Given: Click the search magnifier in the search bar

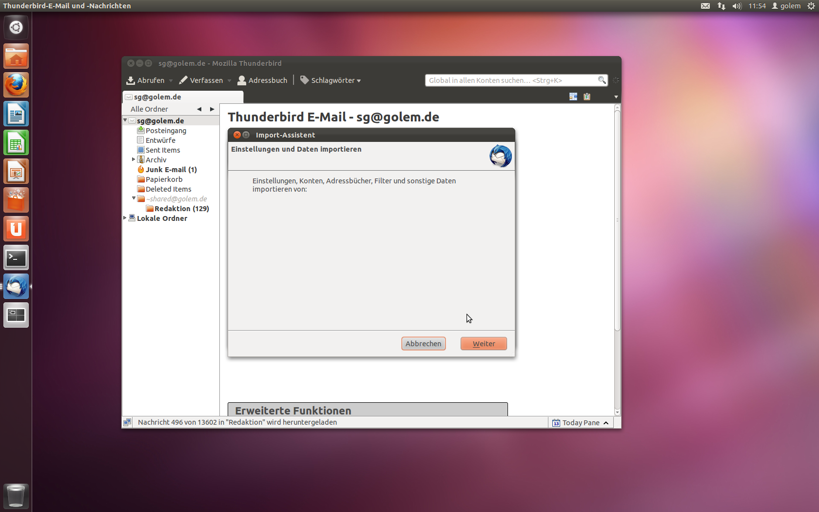Looking at the screenshot, I should click(602, 80).
